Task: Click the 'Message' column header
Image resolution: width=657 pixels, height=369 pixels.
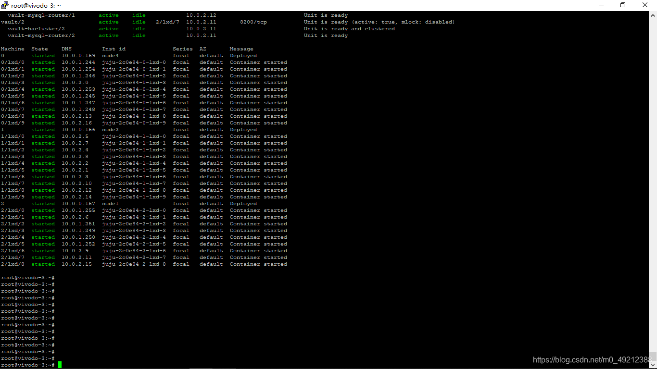Action: click(x=241, y=49)
